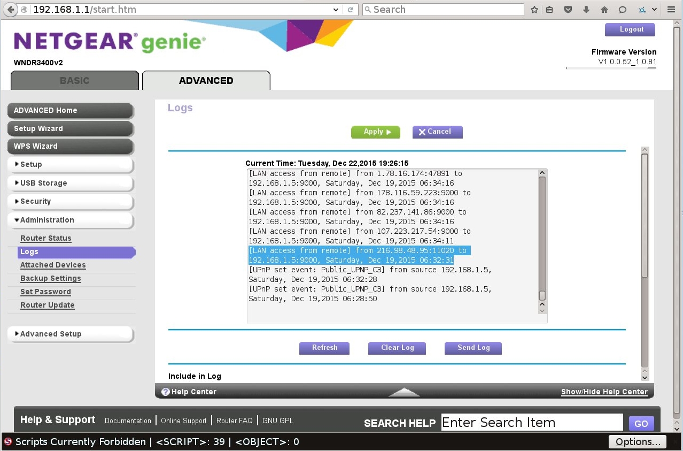Open GNU GPL link
This screenshot has width=683, height=451.
point(278,421)
